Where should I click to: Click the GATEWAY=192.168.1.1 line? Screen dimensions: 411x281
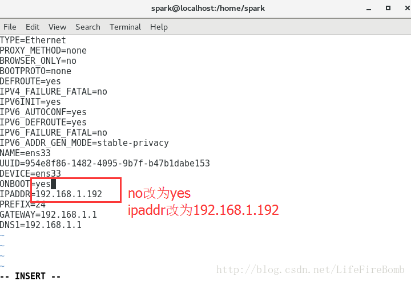pos(49,214)
